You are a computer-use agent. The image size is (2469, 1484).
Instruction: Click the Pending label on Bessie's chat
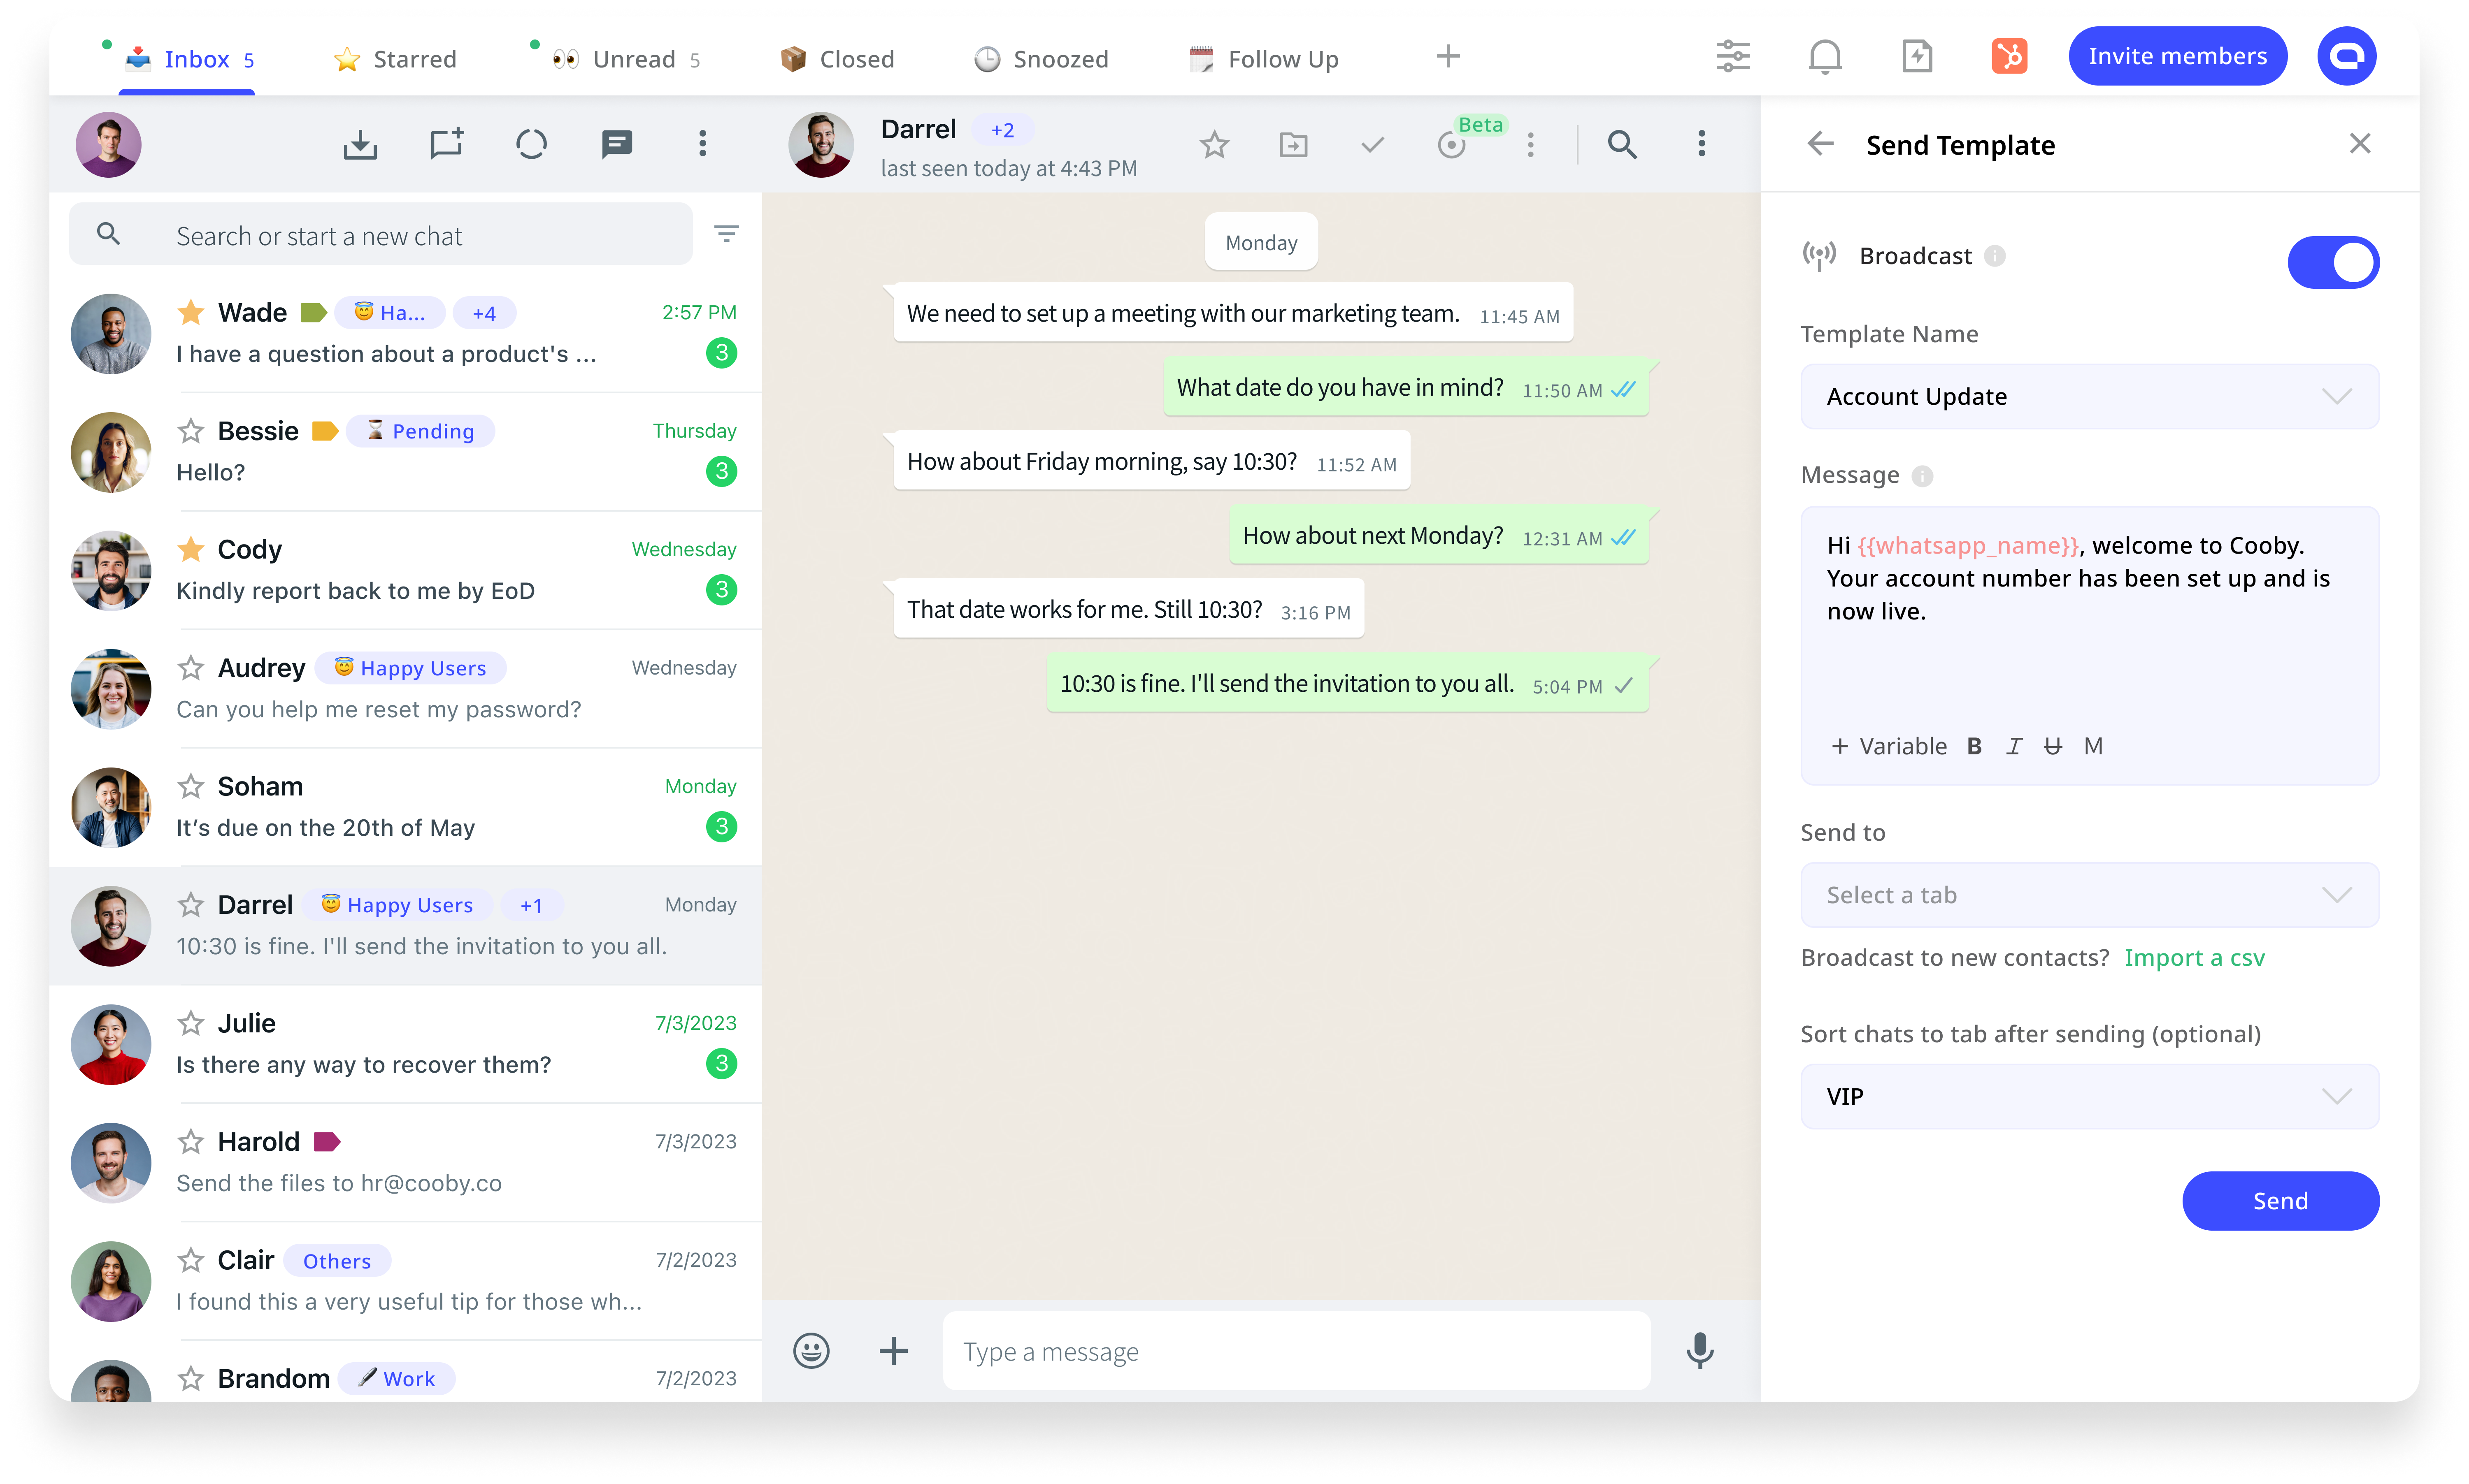coord(420,431)
